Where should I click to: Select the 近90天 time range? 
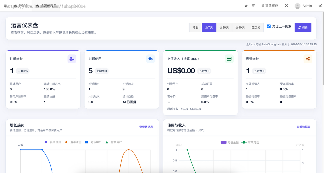click(240, 27)
